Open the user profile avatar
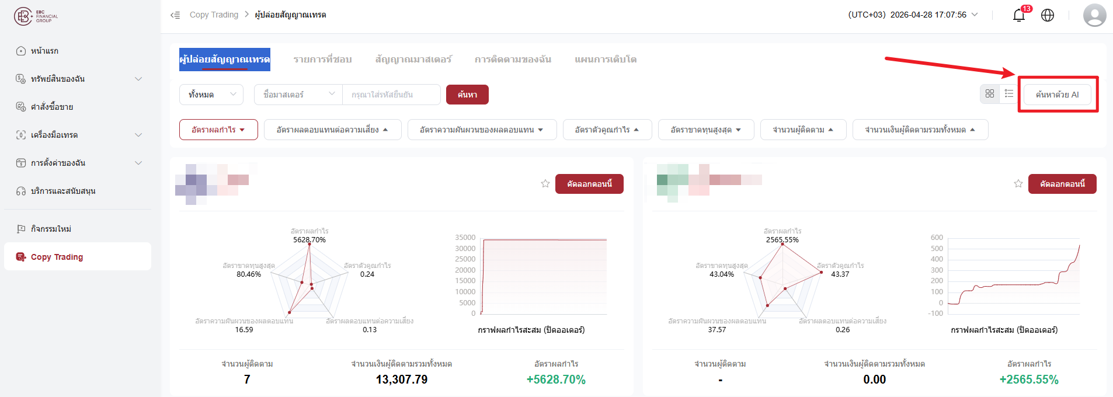Viewport: 1113px width, 397px height. tap(1094, 15)
